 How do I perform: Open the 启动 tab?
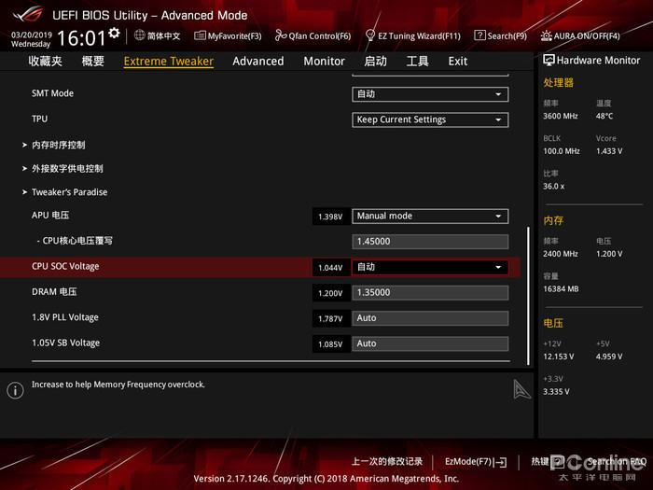(x=375, y=62)
